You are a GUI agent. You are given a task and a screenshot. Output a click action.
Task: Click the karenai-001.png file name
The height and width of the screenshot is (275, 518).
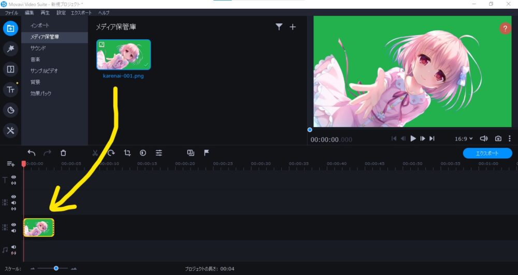123,76
